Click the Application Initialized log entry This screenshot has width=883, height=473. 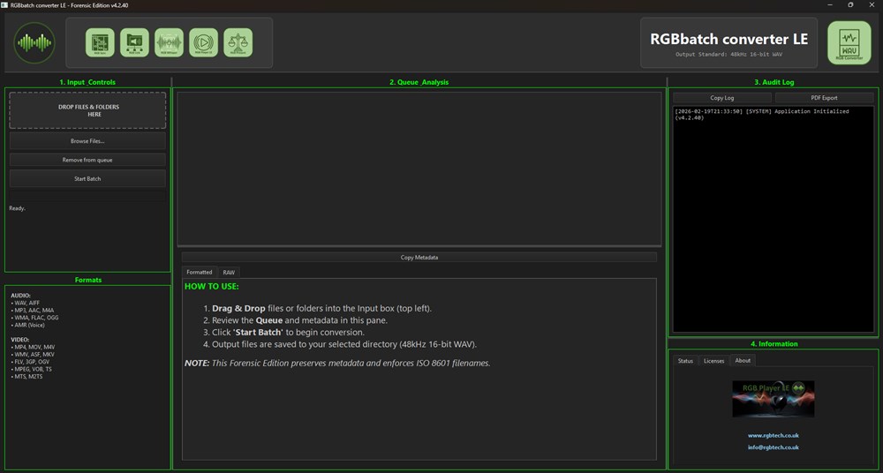[761, 115]
